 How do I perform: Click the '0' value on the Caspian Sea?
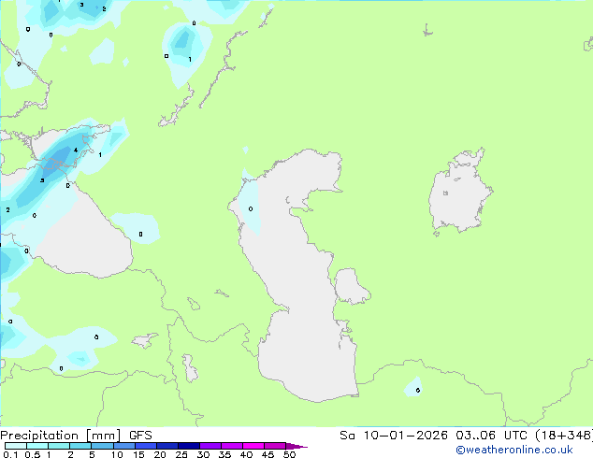(x=251, y=209)
